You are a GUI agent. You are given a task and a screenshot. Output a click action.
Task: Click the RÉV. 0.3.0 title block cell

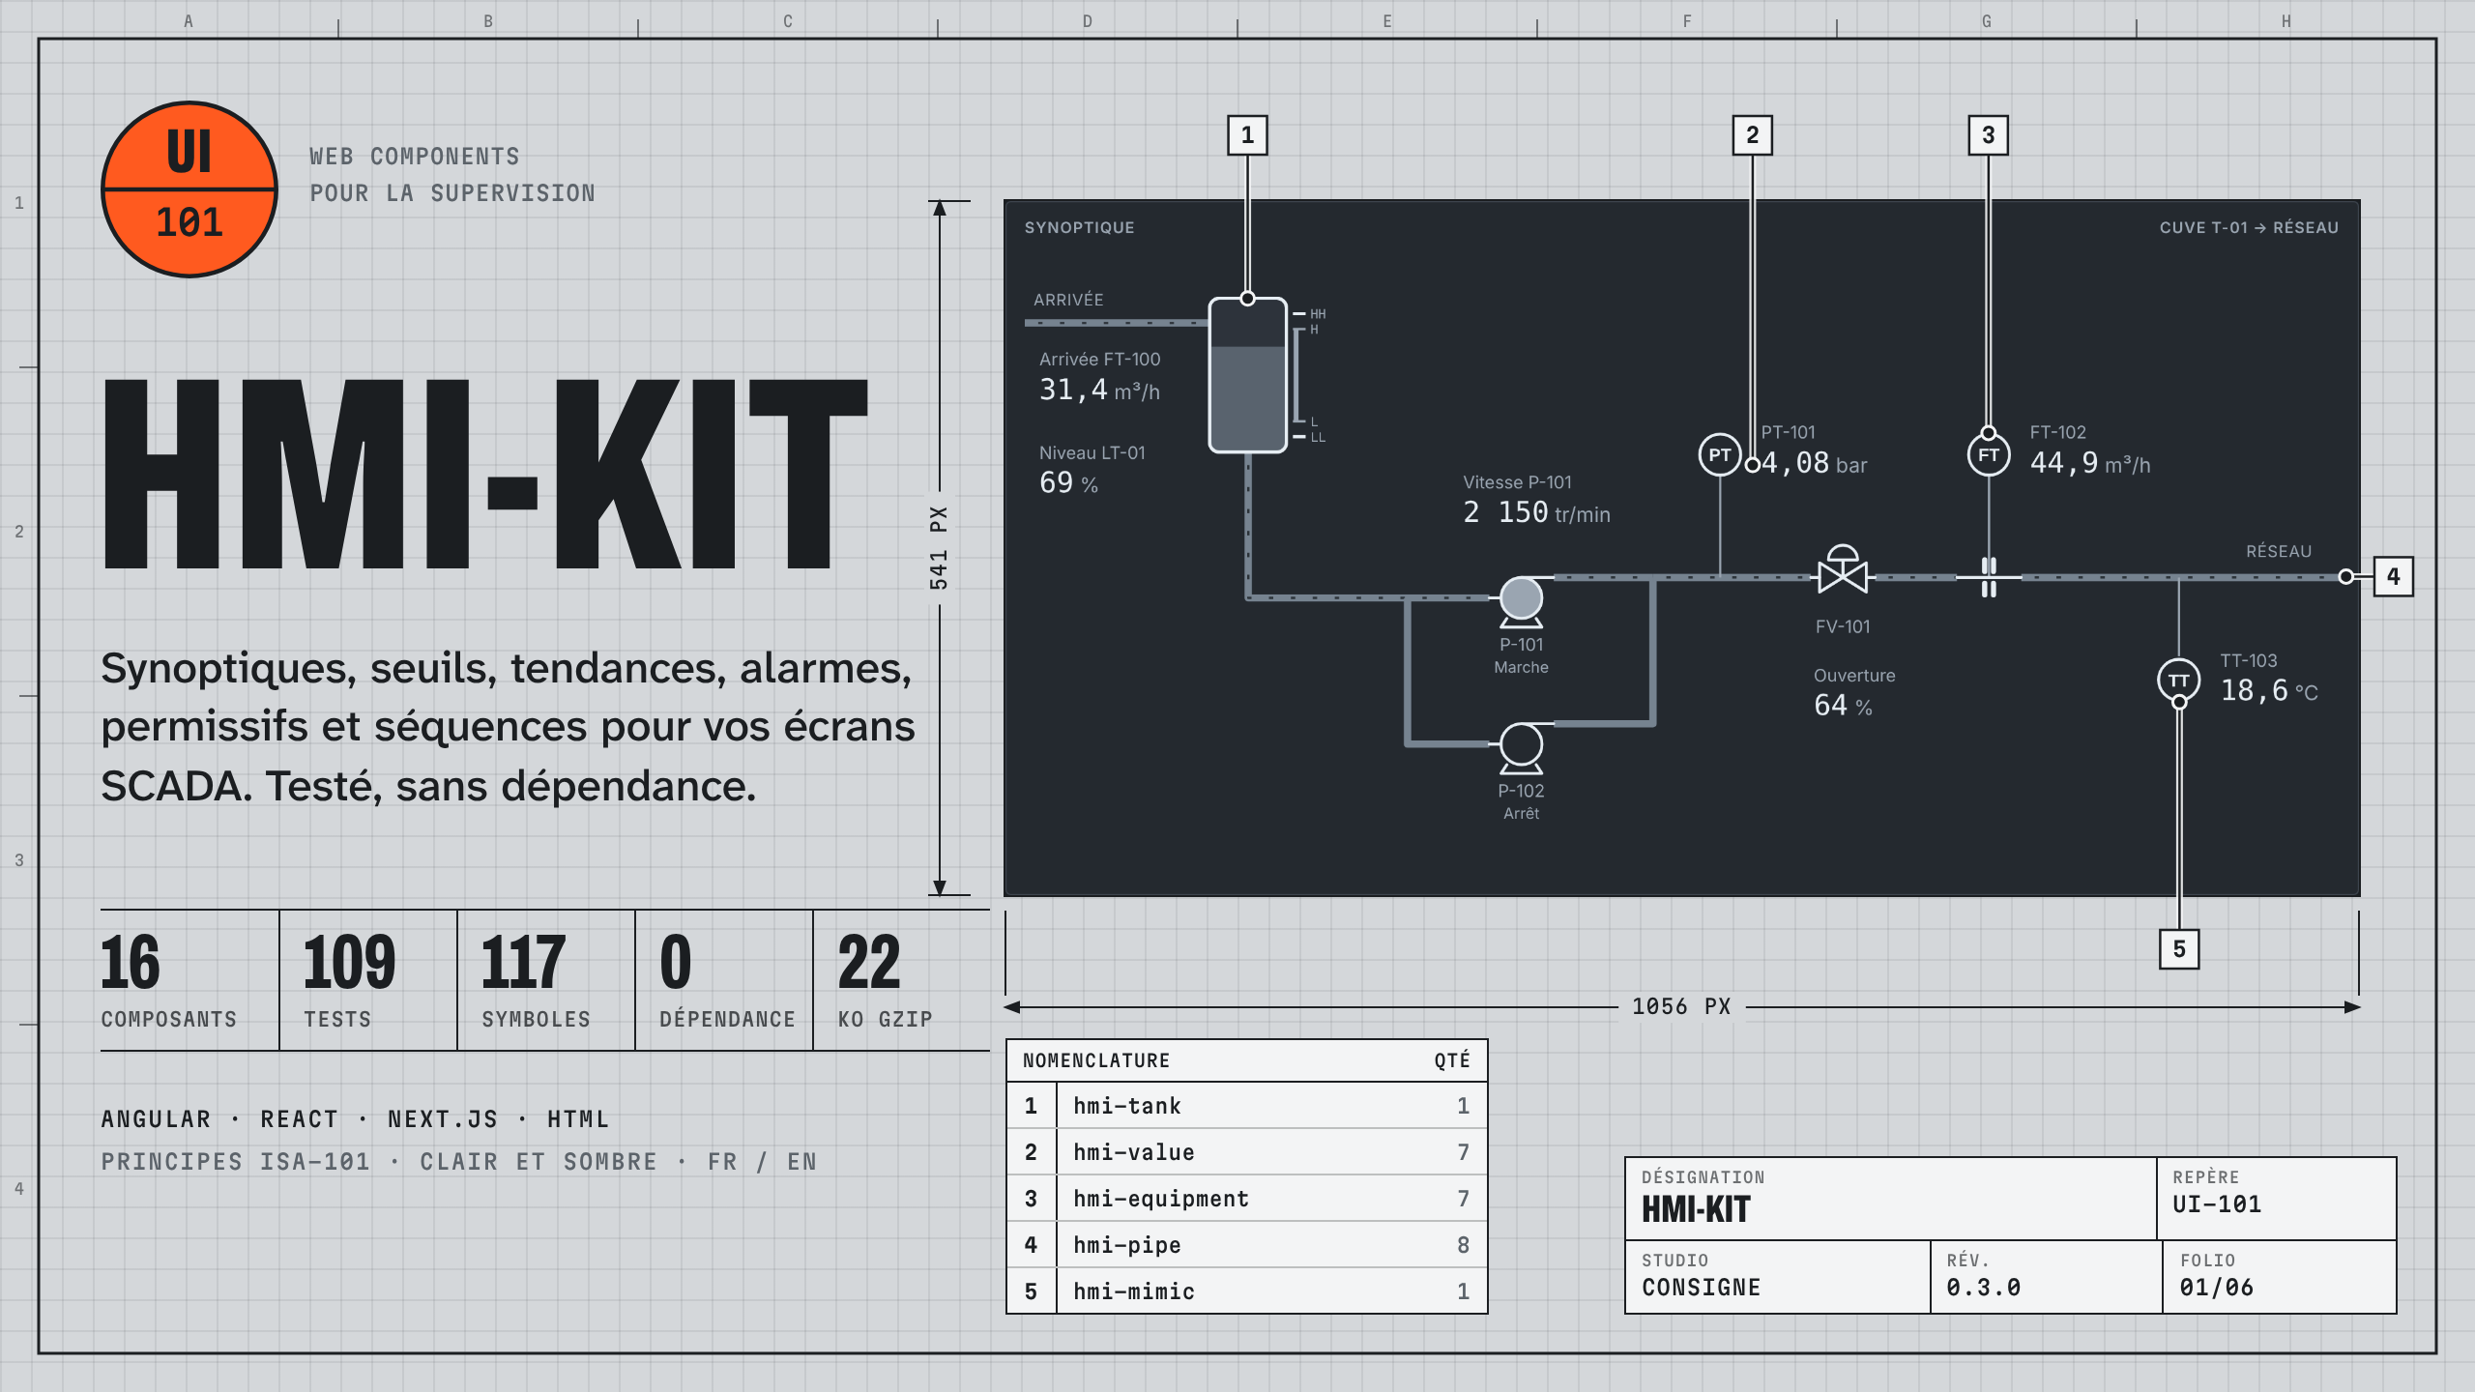[2046, 1277]
